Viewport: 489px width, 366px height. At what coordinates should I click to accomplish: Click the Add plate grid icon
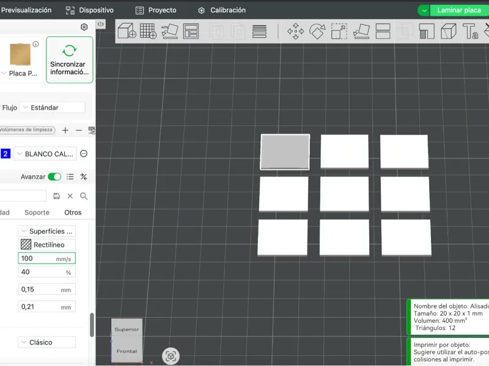point(148,31)
